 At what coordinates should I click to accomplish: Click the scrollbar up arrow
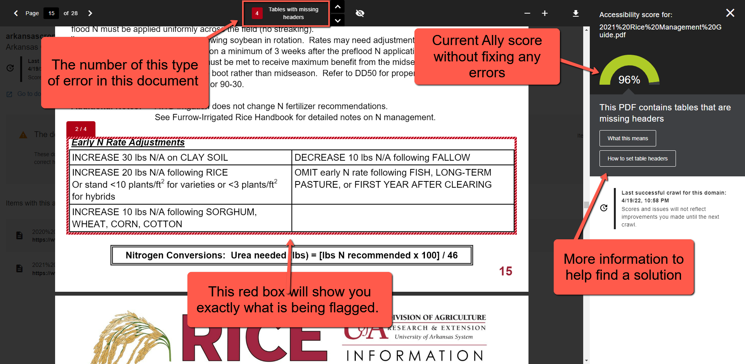coord(586,30)
